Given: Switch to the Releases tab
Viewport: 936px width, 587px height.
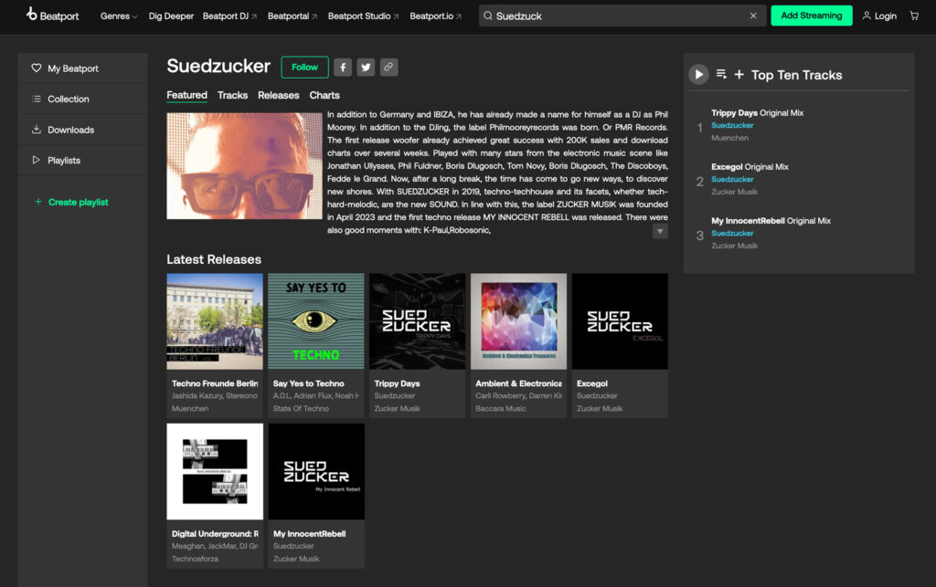Looking at the screenshot, I should [x=278, y=95].
